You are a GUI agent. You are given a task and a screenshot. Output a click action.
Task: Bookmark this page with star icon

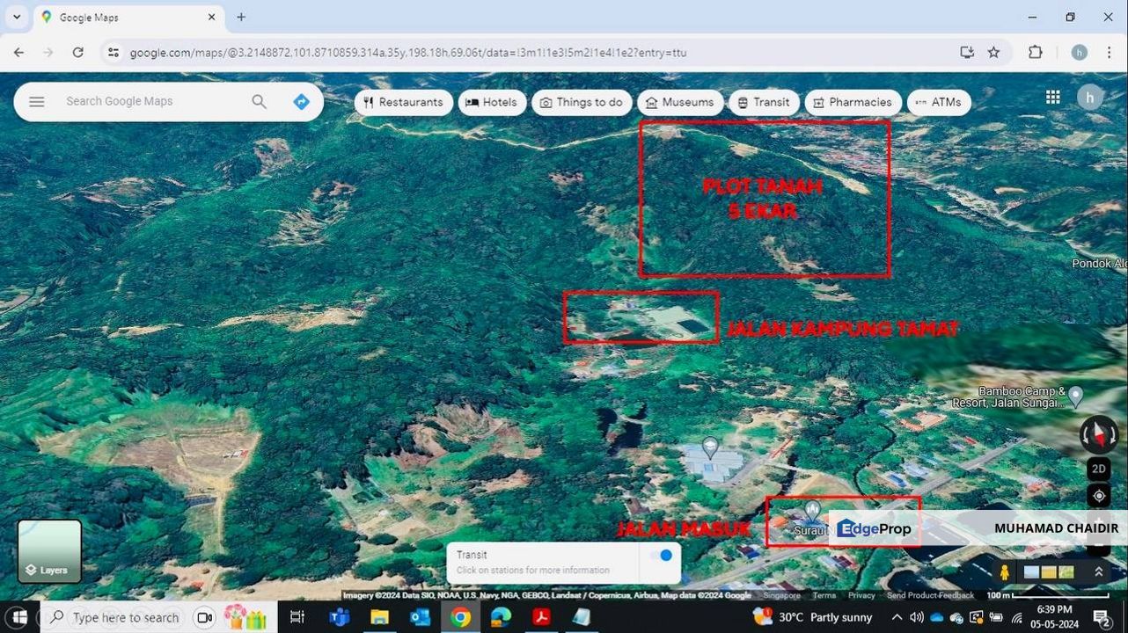click(993, 53)
